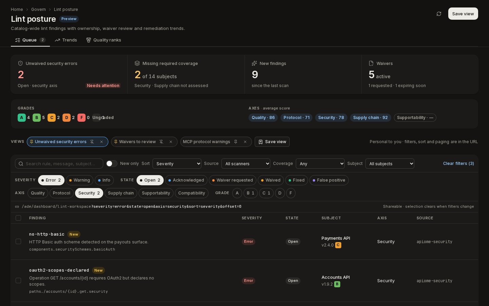Toggle the Waiver requested state filter
This screenshot has width=489, height=306.
[233, 180]
